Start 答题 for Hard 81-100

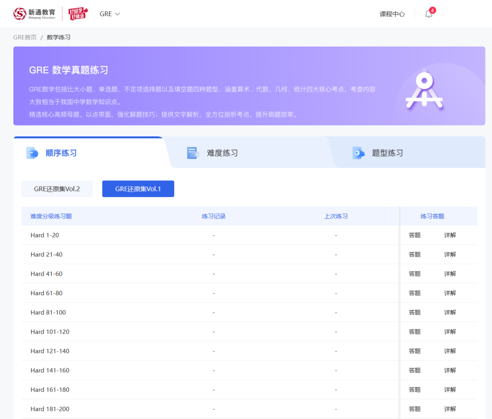[415, 313]
